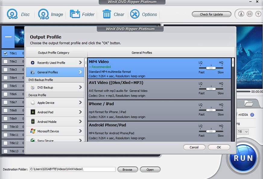Select the MP4 Video profile

159,68
